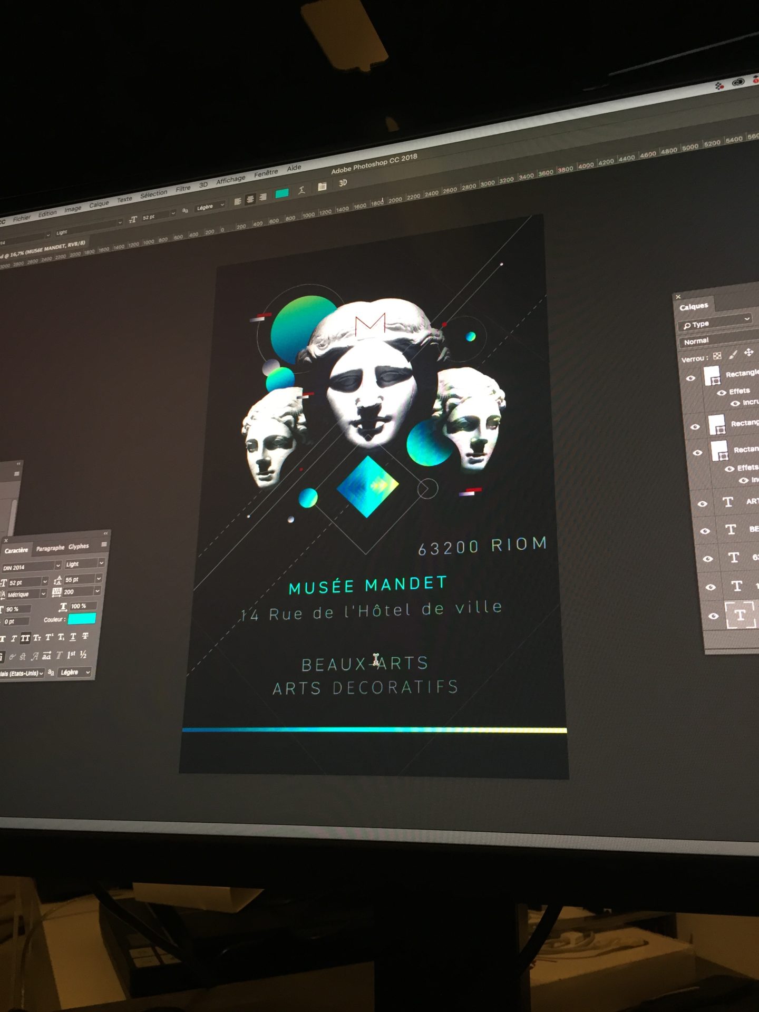Open the Aide menu

(294, 168)
